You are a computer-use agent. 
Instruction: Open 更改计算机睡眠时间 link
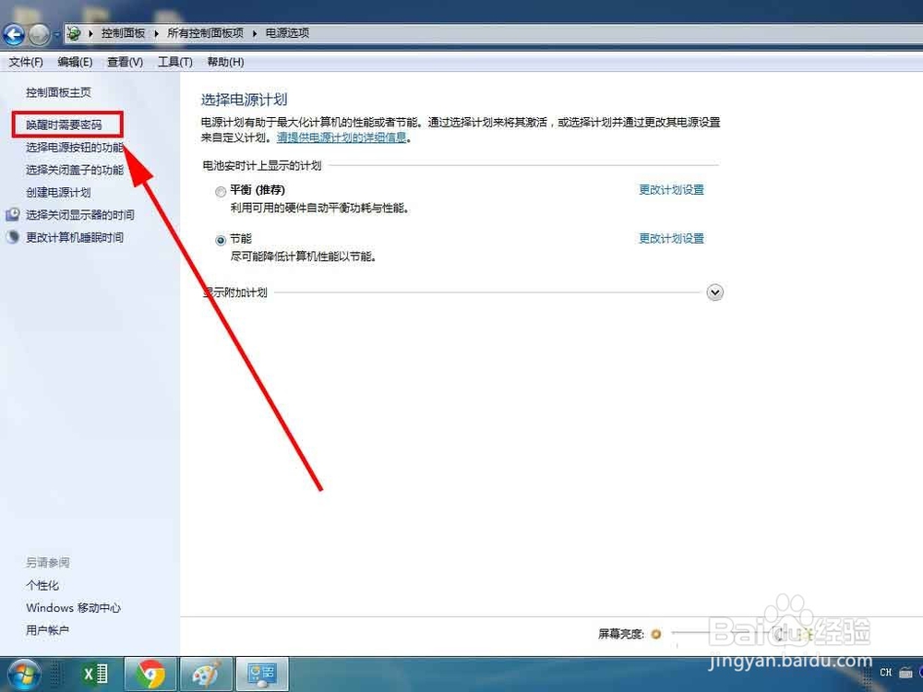pos(75,237)
